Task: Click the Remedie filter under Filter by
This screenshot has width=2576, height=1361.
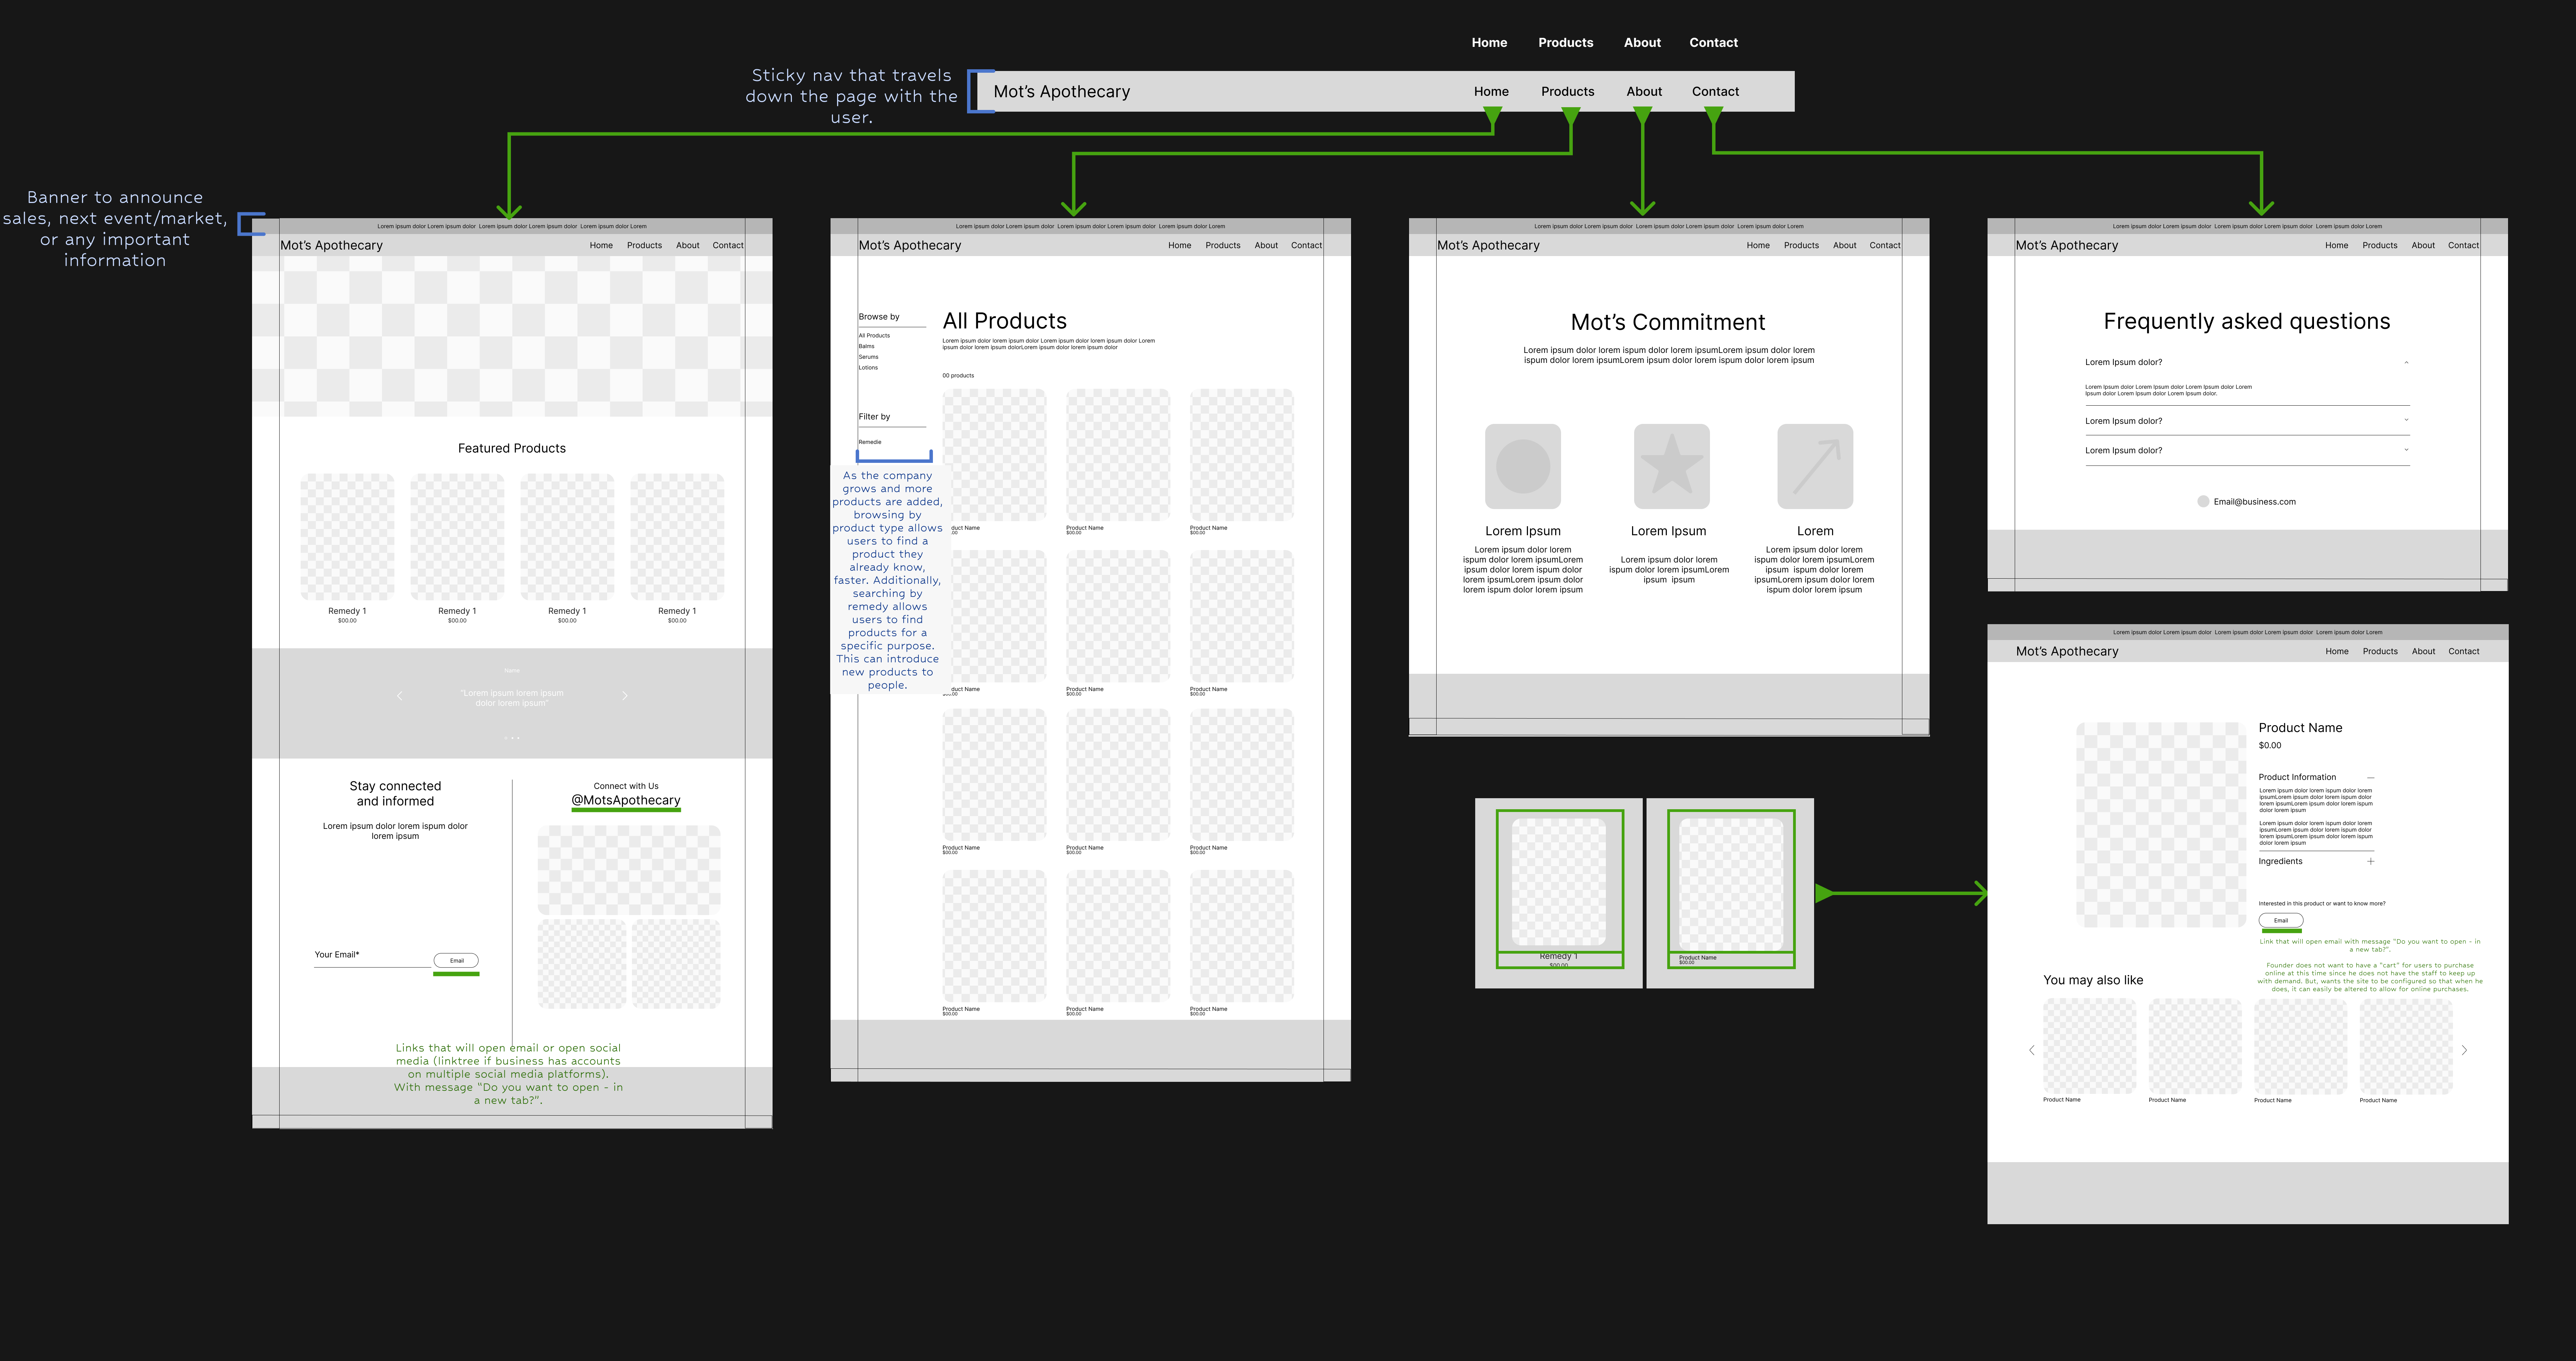Action: point(870,442)
